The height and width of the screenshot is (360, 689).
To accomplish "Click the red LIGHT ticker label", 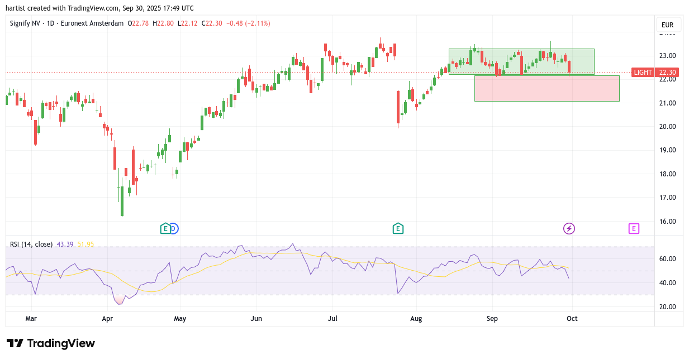I will point(643,72).
